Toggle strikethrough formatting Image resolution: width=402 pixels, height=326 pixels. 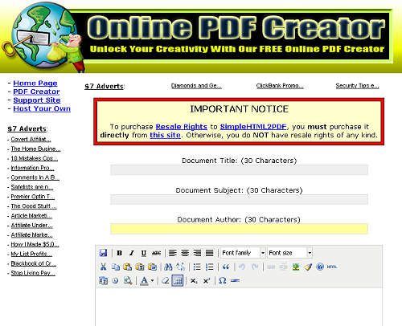157,253
